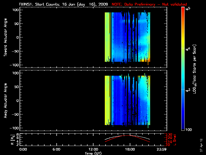Click the 18:00 time axis tick label
This screenshot has width=206, height=155.
click(130, 150)
